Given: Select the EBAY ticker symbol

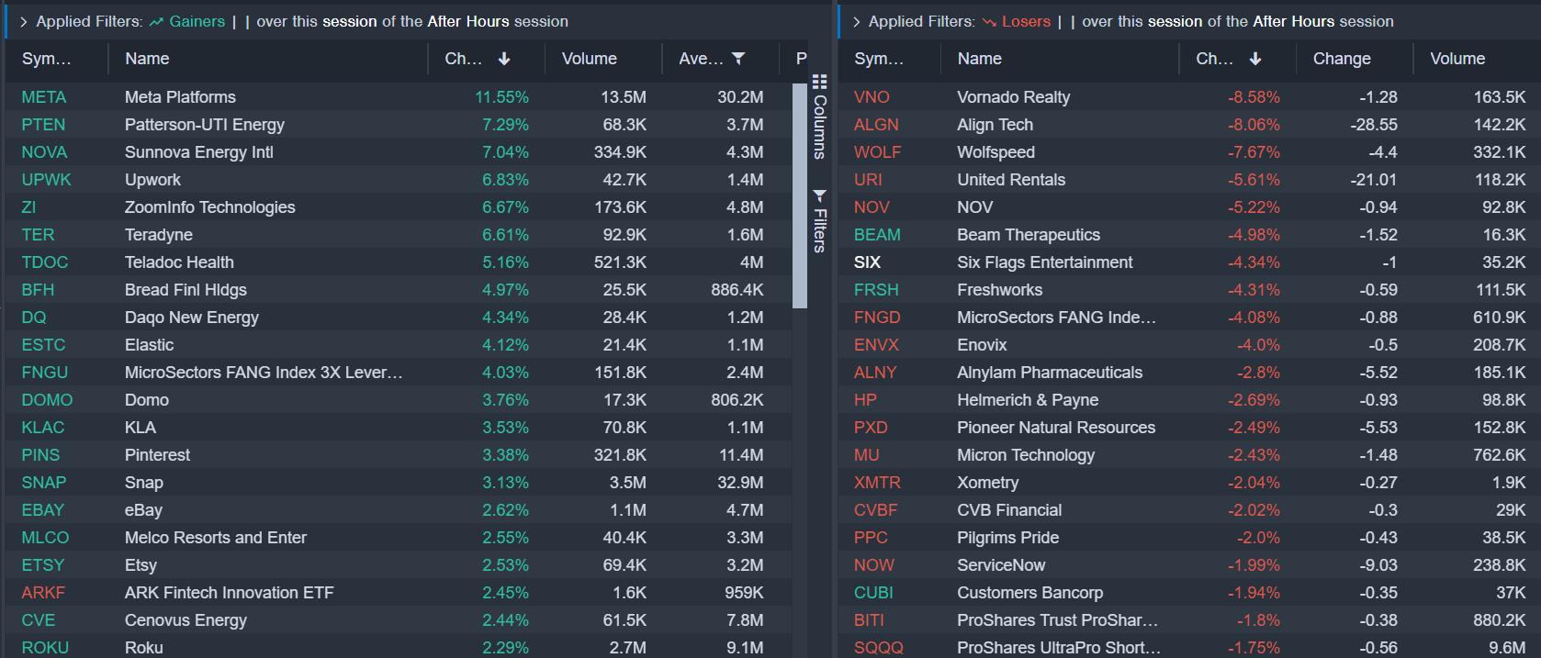Looking at the screenshot, I should (x=43, y=510).
